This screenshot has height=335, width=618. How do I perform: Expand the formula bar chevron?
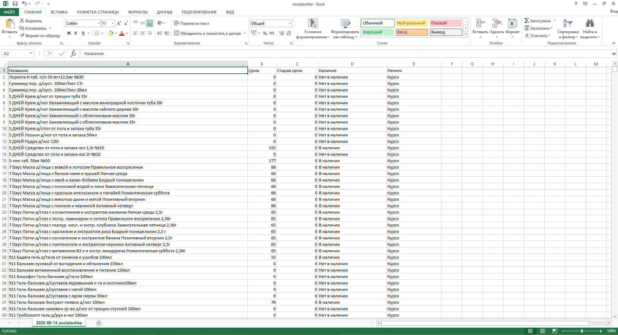[614, 54]
